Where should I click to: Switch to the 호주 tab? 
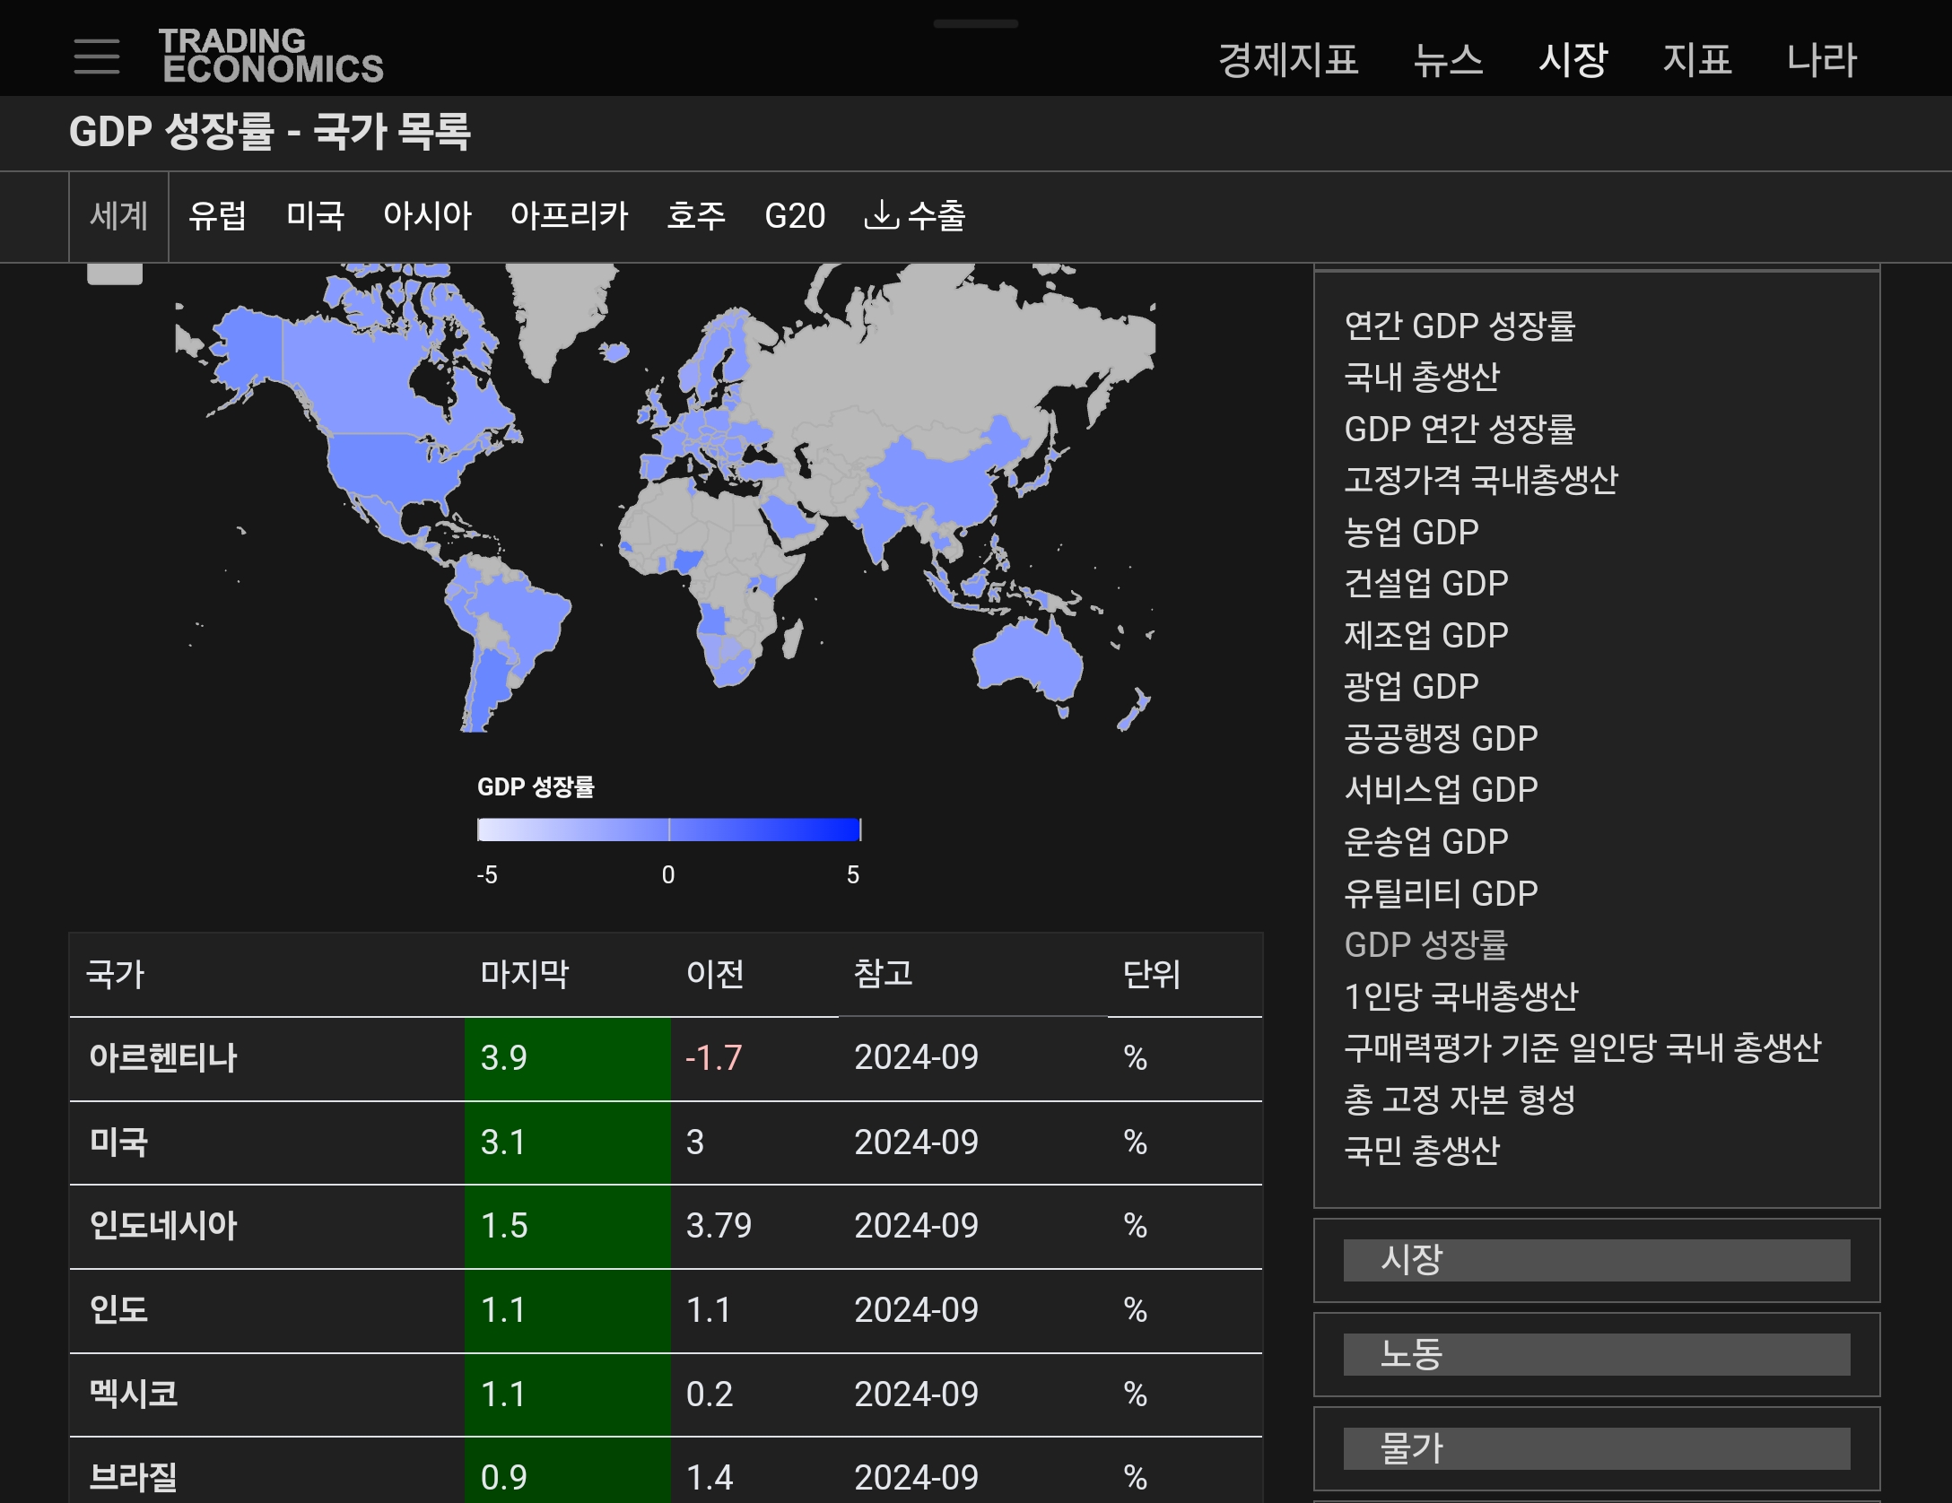[696, 216]
